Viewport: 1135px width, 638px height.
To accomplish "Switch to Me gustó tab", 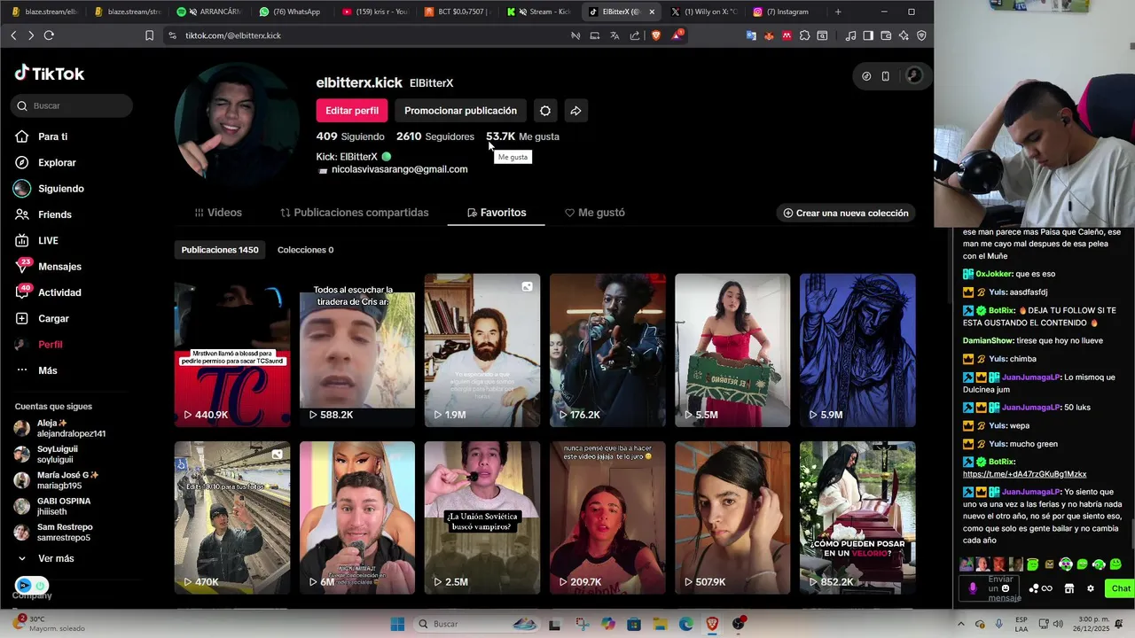I will (x=595, y=213).
